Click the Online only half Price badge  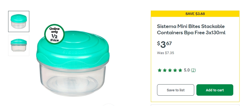click(55, 34)
